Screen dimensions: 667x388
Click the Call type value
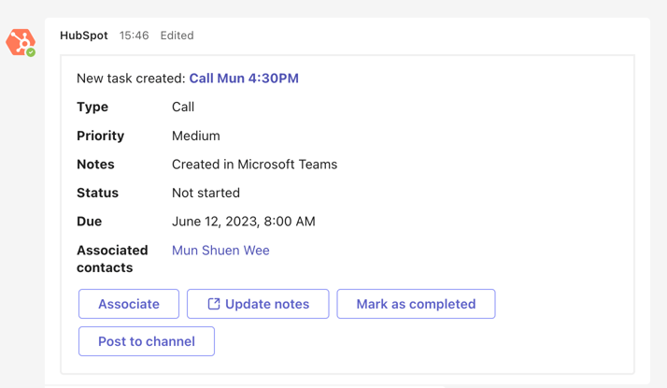pos(183,108)
